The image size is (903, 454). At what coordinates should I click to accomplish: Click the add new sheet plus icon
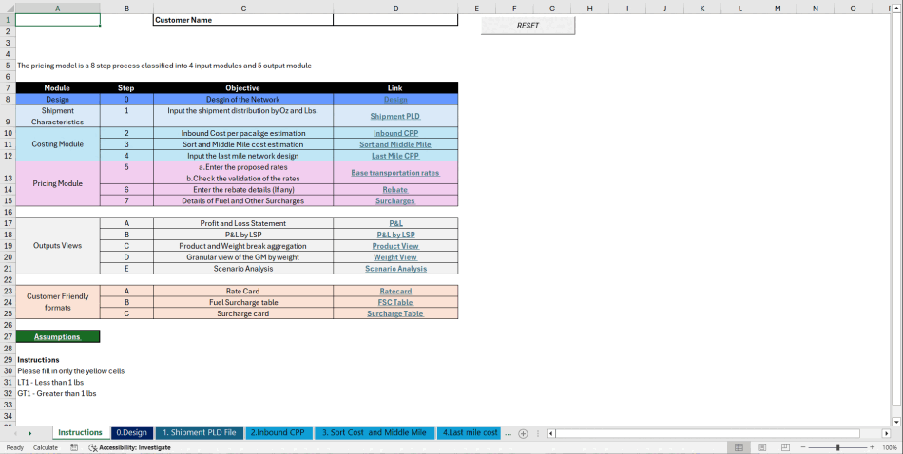coord(523,433)
